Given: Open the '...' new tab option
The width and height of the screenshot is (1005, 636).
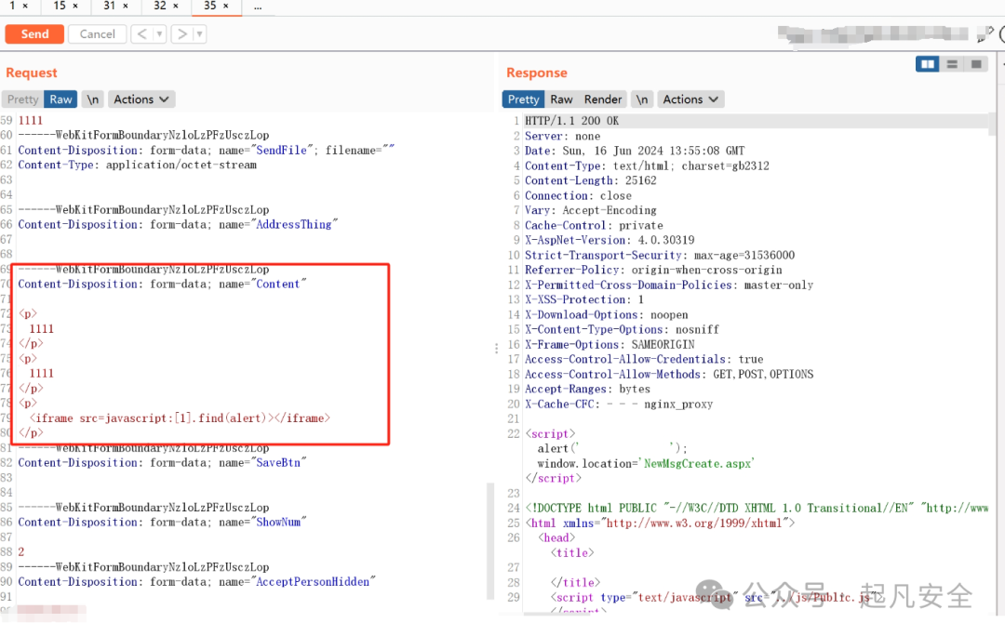Looking at the screenshot, I should click(x=258, y=7).
